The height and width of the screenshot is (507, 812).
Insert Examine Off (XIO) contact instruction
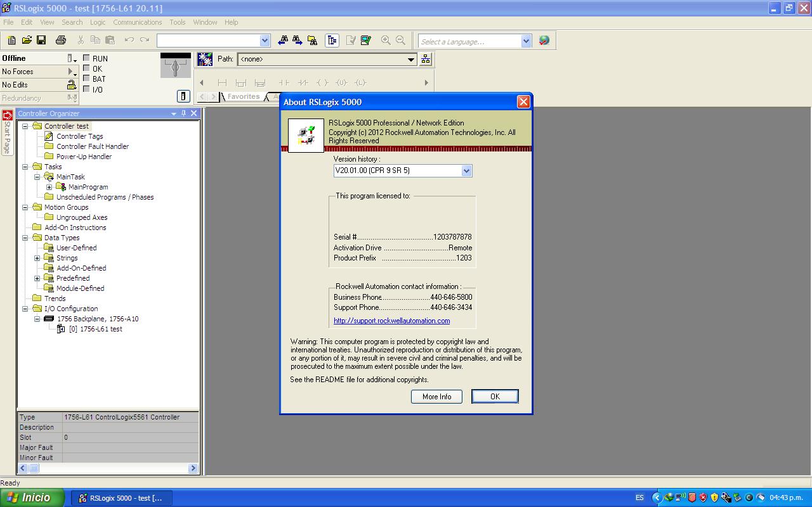click(303, 82)
